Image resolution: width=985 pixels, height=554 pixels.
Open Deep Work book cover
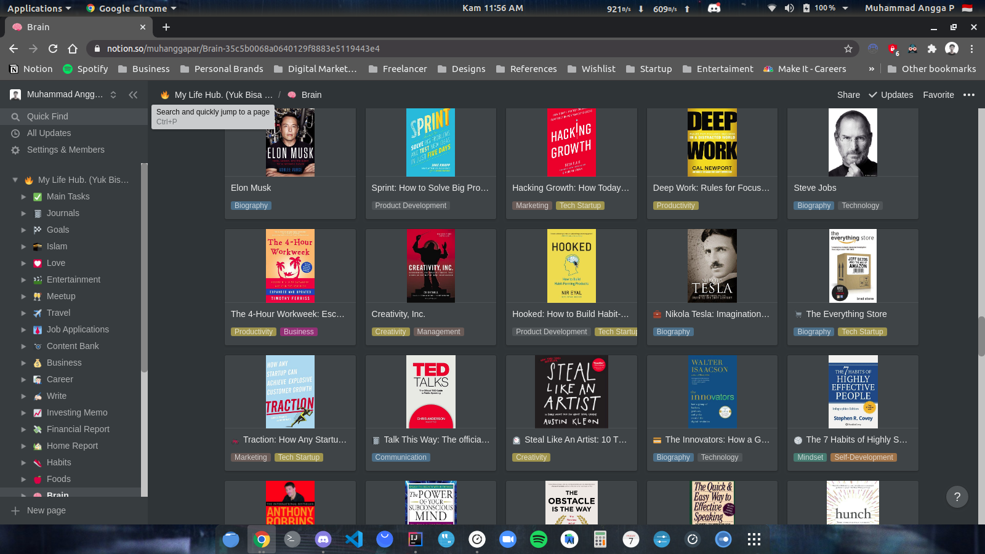712,143
